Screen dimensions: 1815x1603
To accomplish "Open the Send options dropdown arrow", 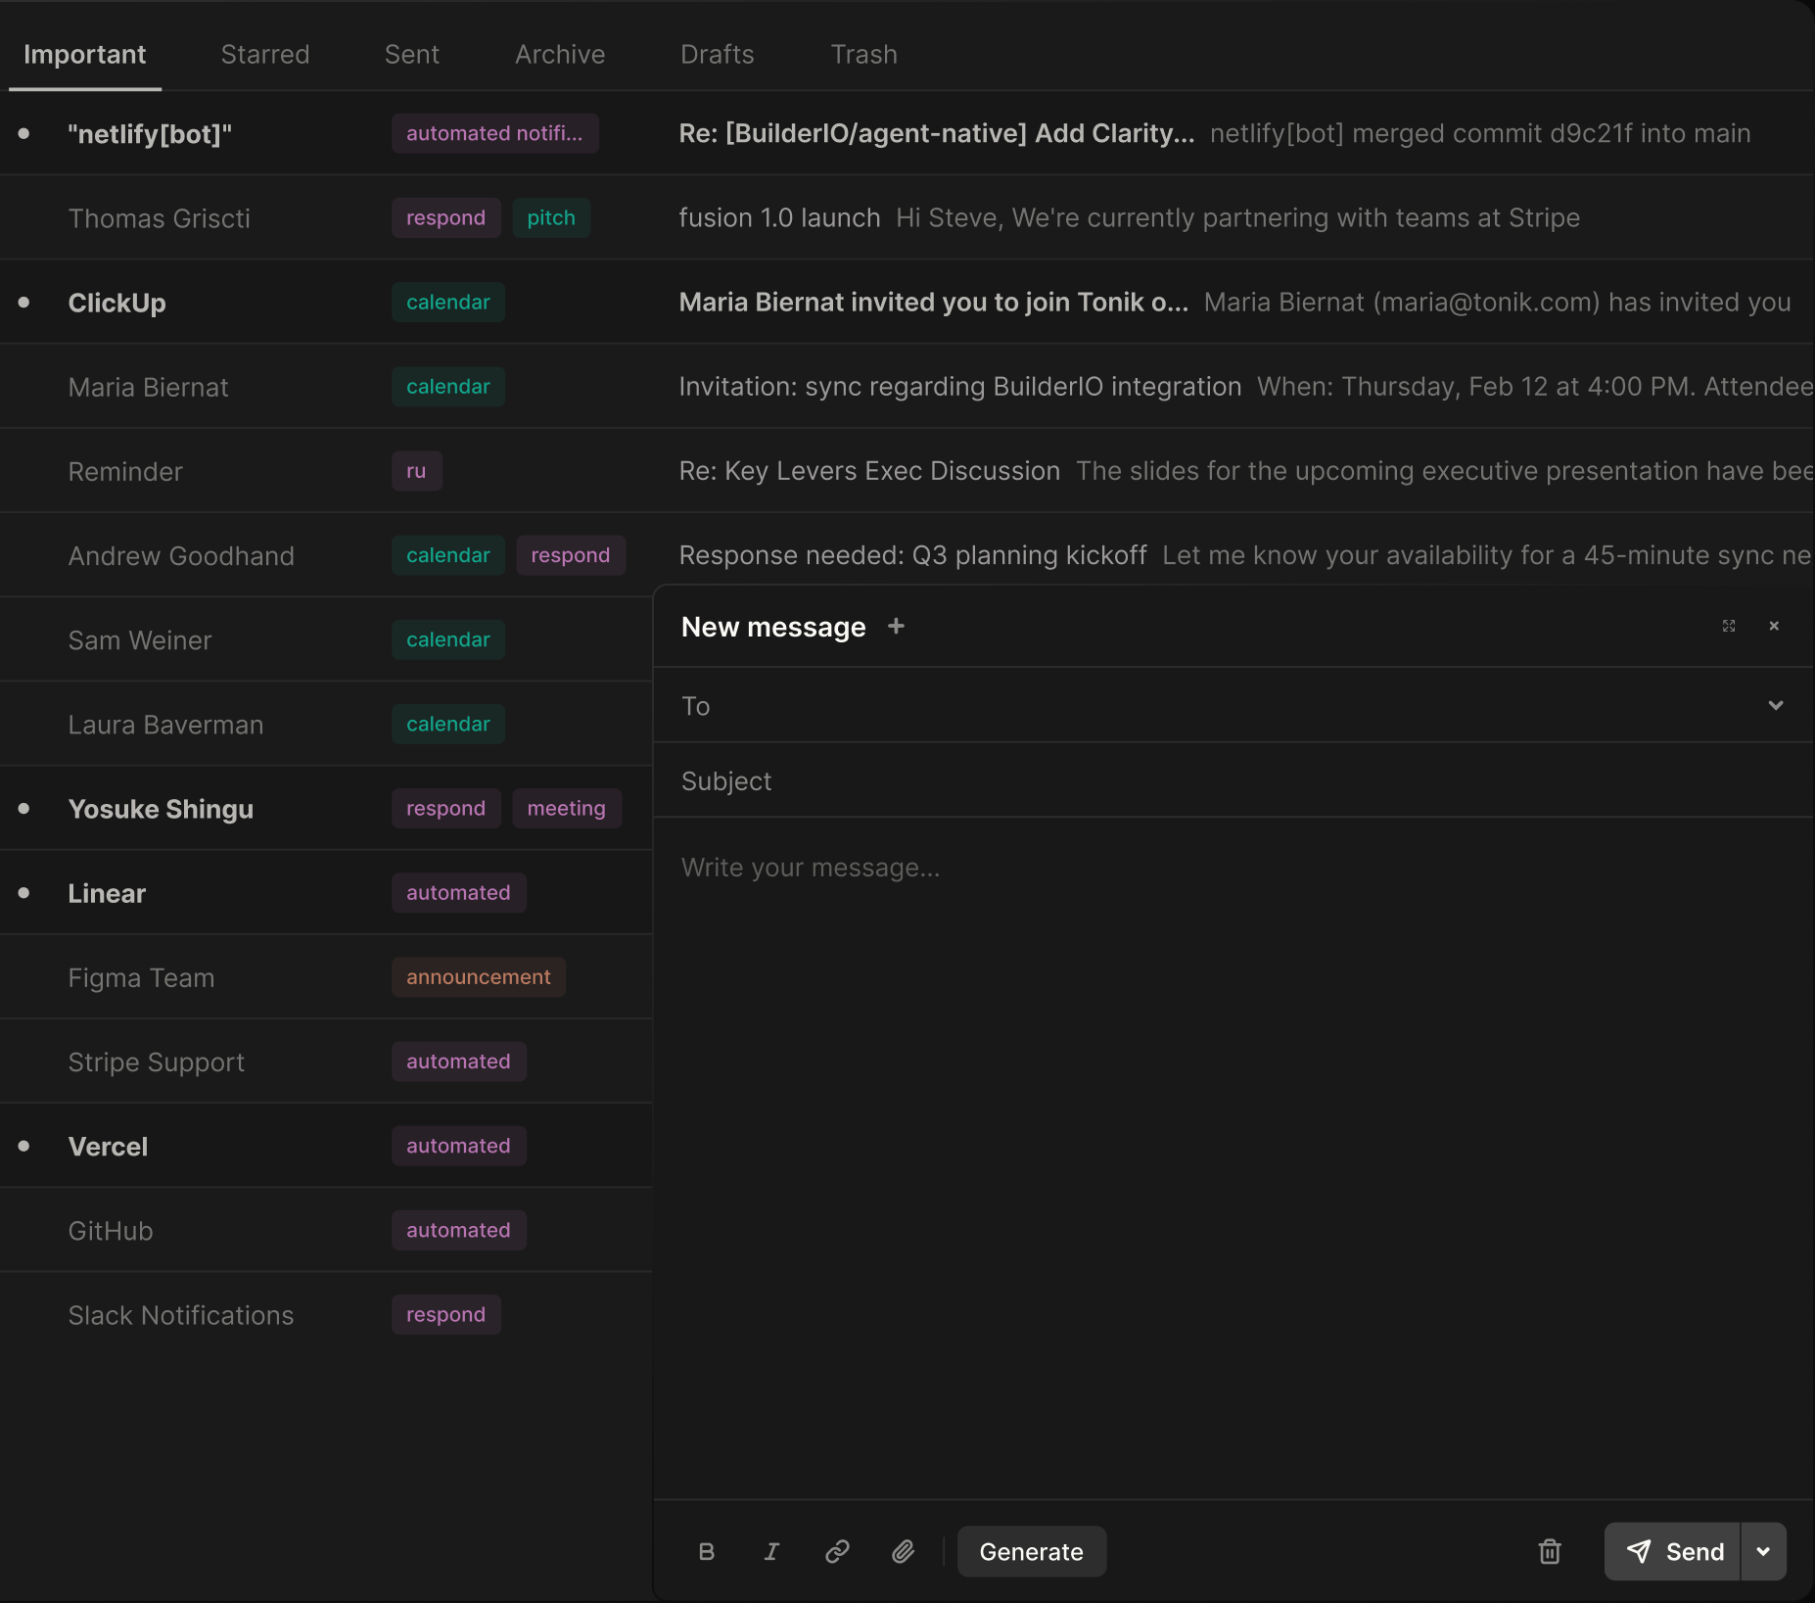I will pyautogui.click(x=1763, y=1551).
